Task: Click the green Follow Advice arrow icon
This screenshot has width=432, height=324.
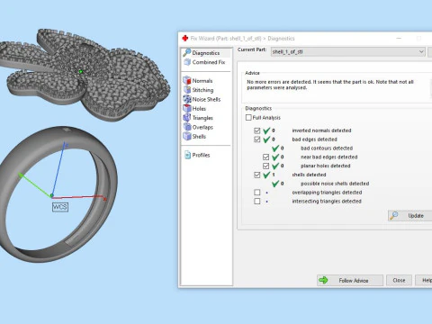Action: [x=323, y=280]
